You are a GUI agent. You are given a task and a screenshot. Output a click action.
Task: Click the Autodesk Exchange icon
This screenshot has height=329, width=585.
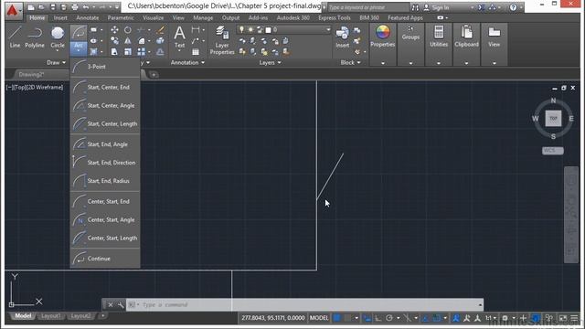pyautogui.click(x=482, y=7)
